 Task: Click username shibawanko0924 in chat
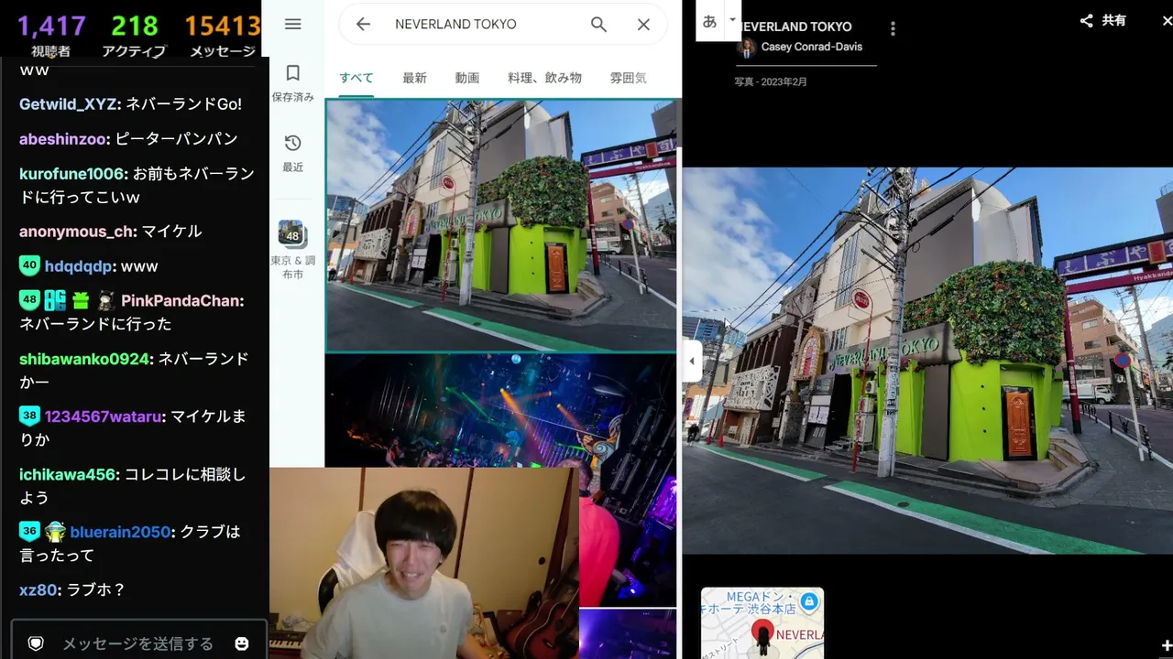(84, 359)
